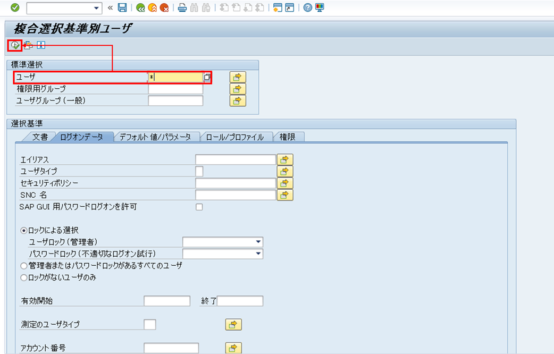Open multiple selection for the ユーザ field
Image resolution: width=554 pixels, height=354 pixels.
(237, 78)
